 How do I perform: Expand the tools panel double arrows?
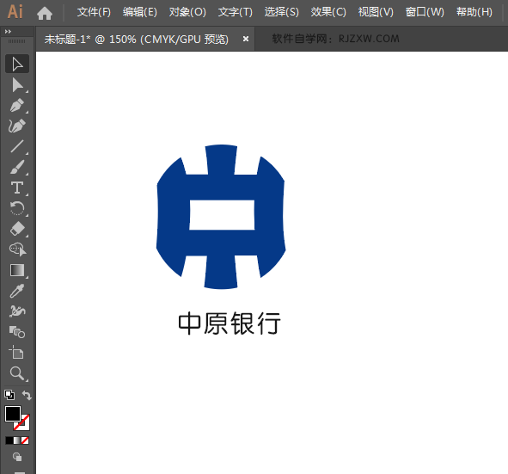pyautogui.click(x=8, y=32)
